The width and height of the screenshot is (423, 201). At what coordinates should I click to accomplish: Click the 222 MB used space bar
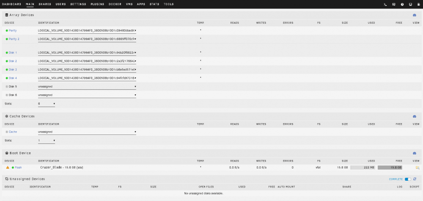tap(363, 168)
